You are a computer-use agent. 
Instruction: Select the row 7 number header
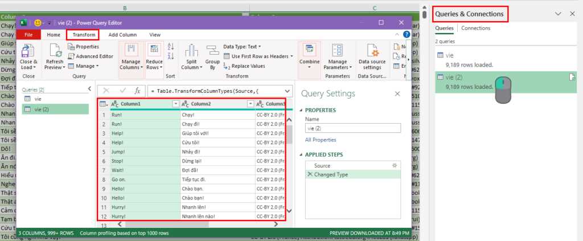104,171
